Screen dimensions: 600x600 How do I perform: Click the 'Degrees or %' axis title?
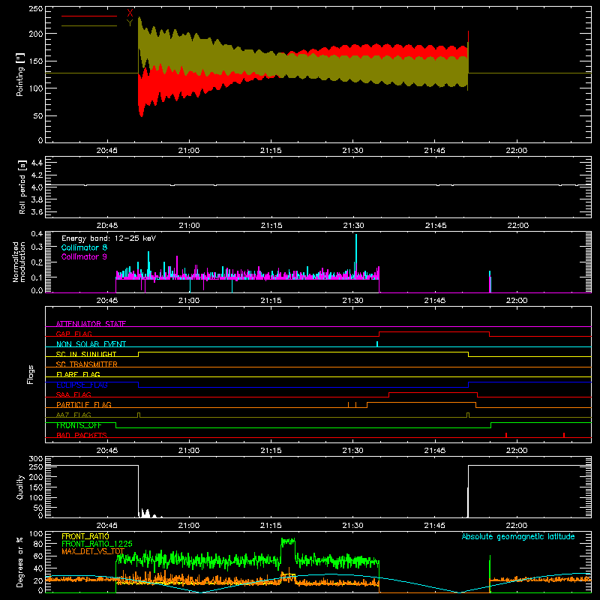click(20, 562)
